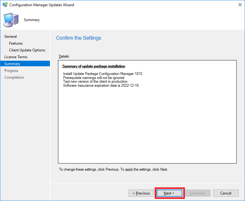This screenshot has height=201, width=245.
Task: Click the 'Summary of update package installation' heading
Action: click(x=94, y=66)
